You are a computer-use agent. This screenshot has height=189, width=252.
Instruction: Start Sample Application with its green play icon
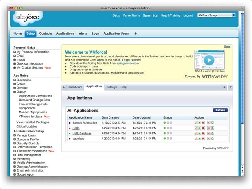click(x=200, y=123)
